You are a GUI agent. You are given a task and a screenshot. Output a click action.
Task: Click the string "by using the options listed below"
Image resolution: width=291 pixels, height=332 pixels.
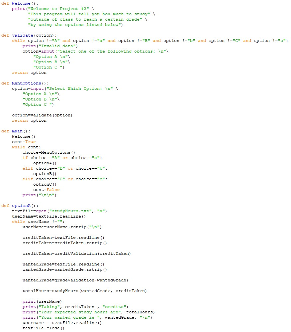tap(74, 25)
